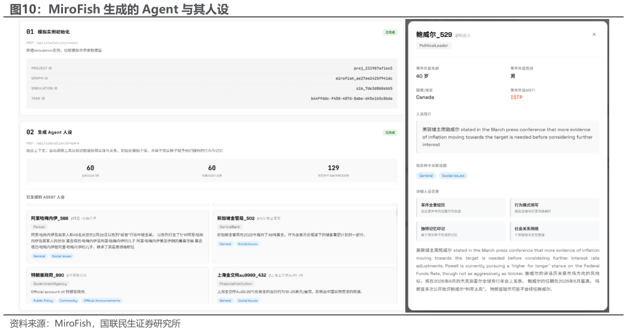Open the 特朗普政府_890 agent card
Screen dimensions: 627x331
pos(118,286)
